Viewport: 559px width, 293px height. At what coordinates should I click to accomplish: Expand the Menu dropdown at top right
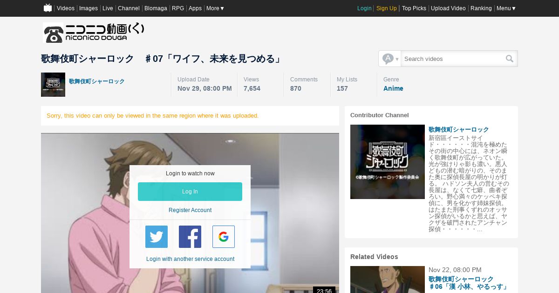pyautogui.click(x=506, y=8)
